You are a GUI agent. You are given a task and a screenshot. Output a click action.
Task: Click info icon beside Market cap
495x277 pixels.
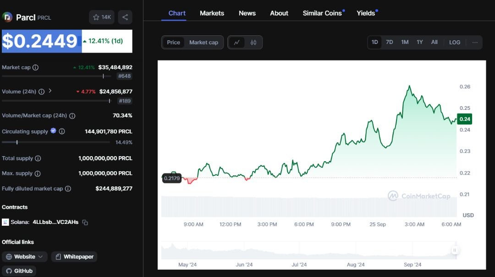(x=35, y=67)
